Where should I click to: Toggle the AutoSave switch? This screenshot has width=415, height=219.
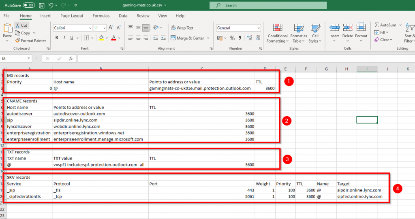coord(29,5)
